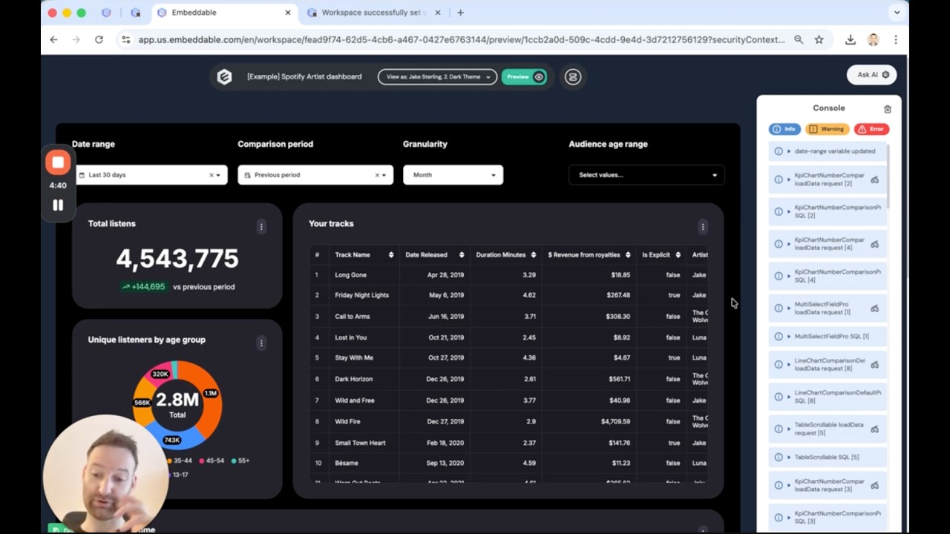Click the orange 1.1M donut segment

click(x=211, y=393)
